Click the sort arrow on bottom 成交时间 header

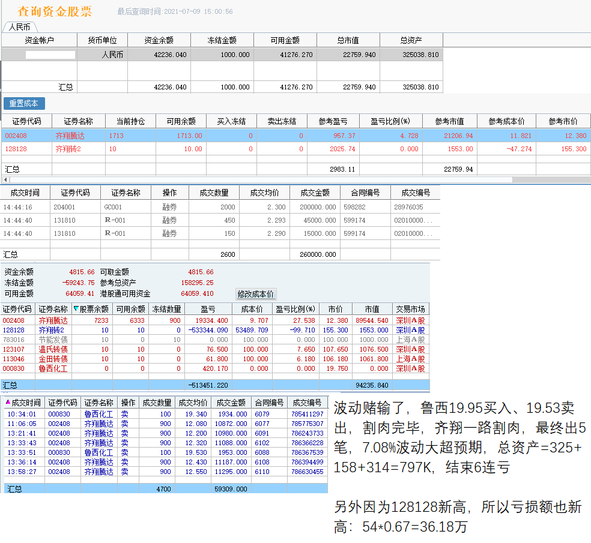pos(8,402)
